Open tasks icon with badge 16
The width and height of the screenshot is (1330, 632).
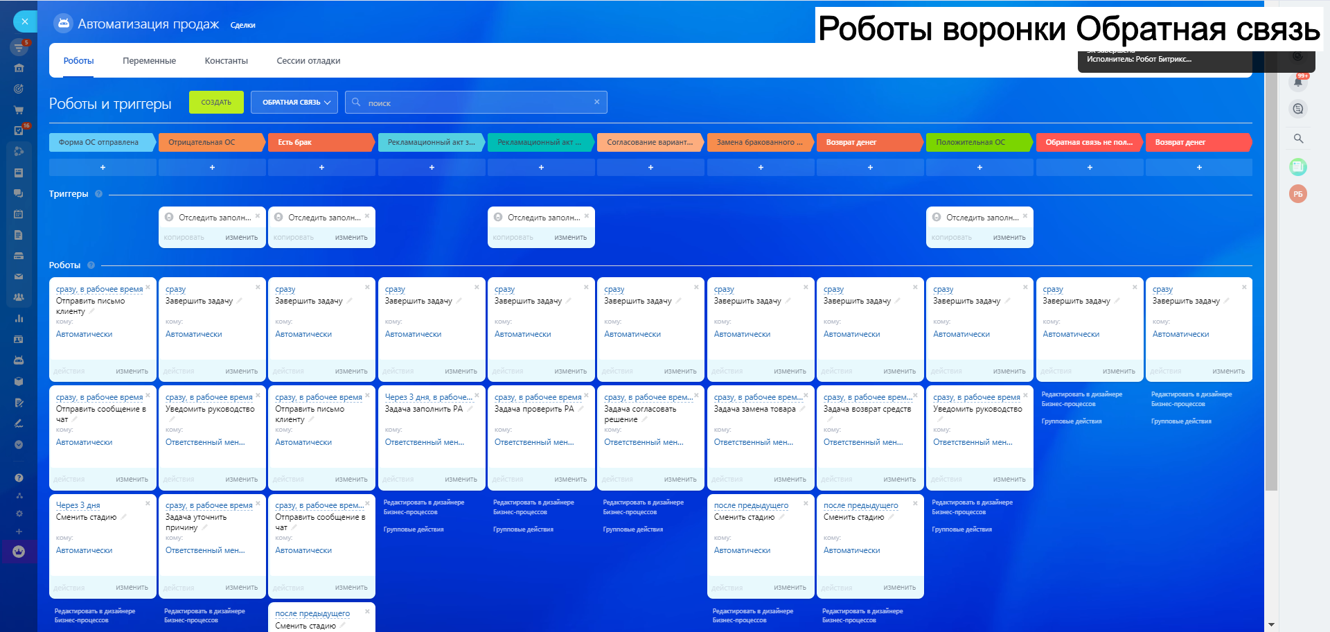tap(19, 130)
